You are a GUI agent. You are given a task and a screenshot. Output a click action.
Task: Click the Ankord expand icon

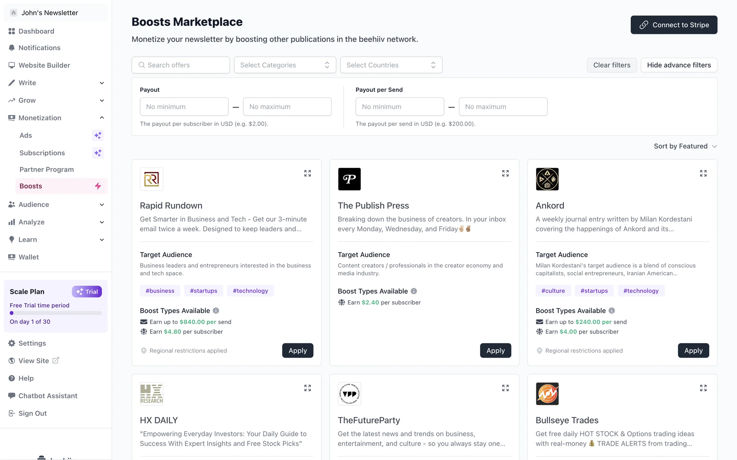(x=703, y=173)
